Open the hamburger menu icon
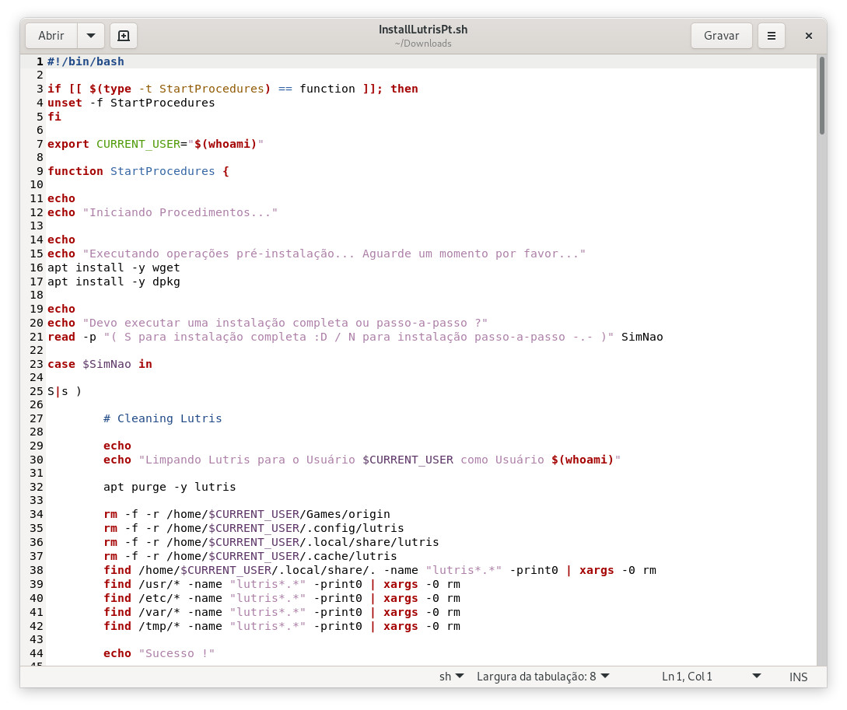 click(772, 36)
